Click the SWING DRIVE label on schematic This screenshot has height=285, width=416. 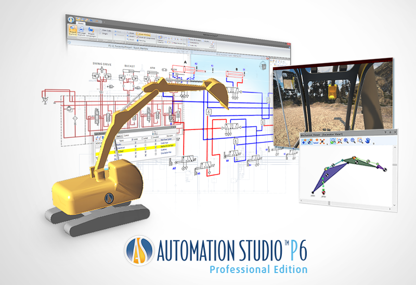[102, 64]
